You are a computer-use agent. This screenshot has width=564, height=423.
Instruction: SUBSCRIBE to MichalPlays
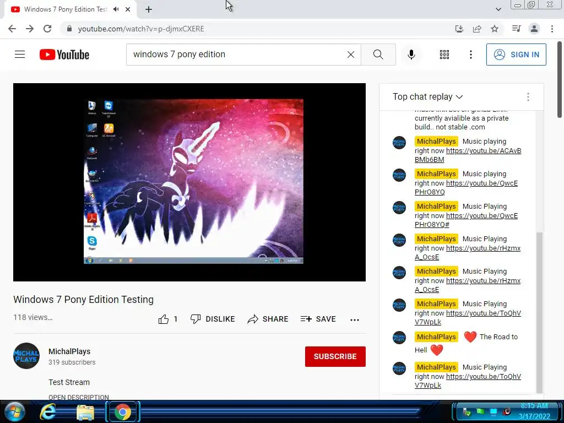click(335, 356)
